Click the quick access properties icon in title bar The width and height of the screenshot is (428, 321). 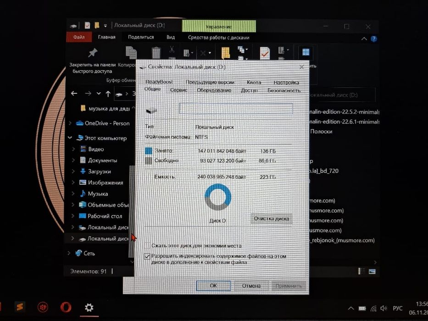[x=87, y=25]
